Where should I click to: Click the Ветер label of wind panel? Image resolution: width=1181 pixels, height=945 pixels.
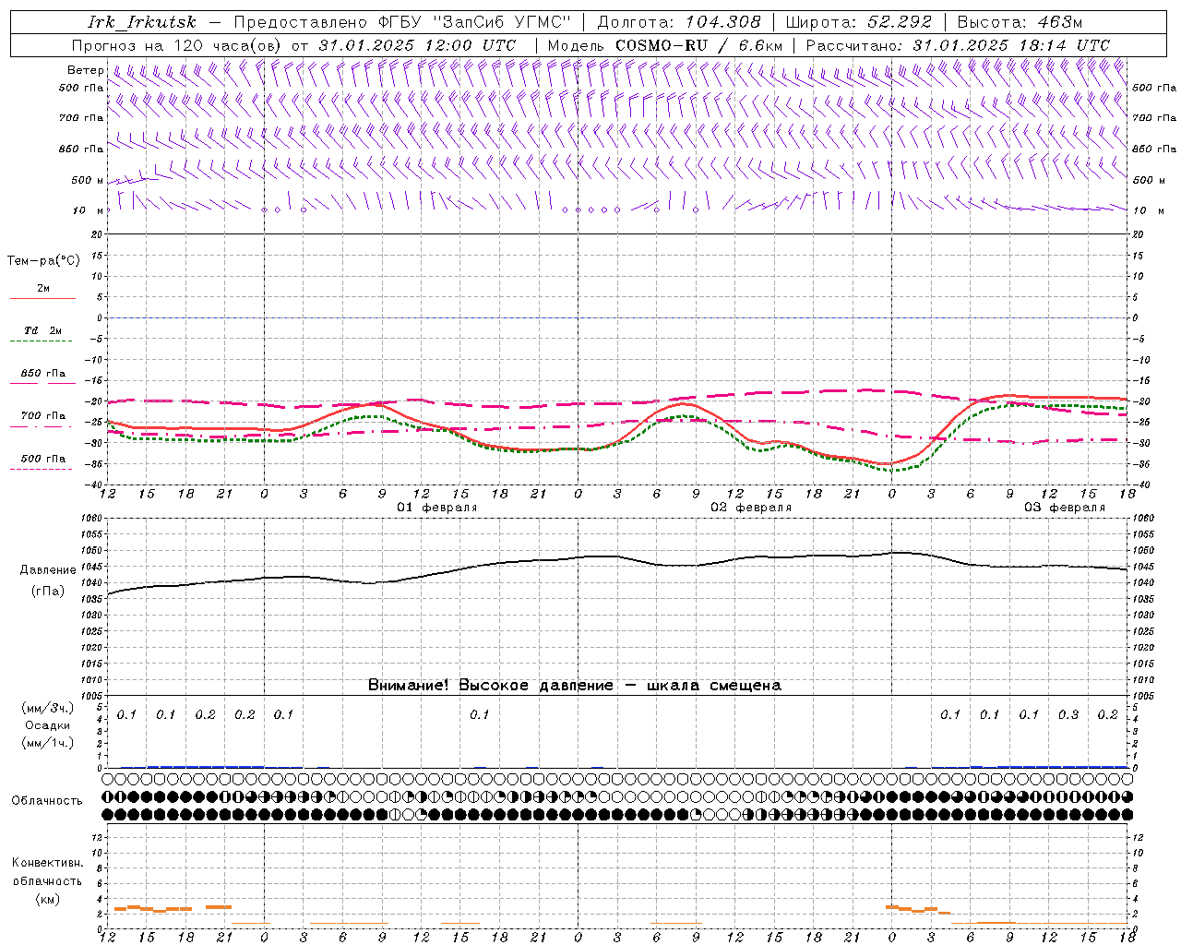pyautogui.click(x=85, y=70)
